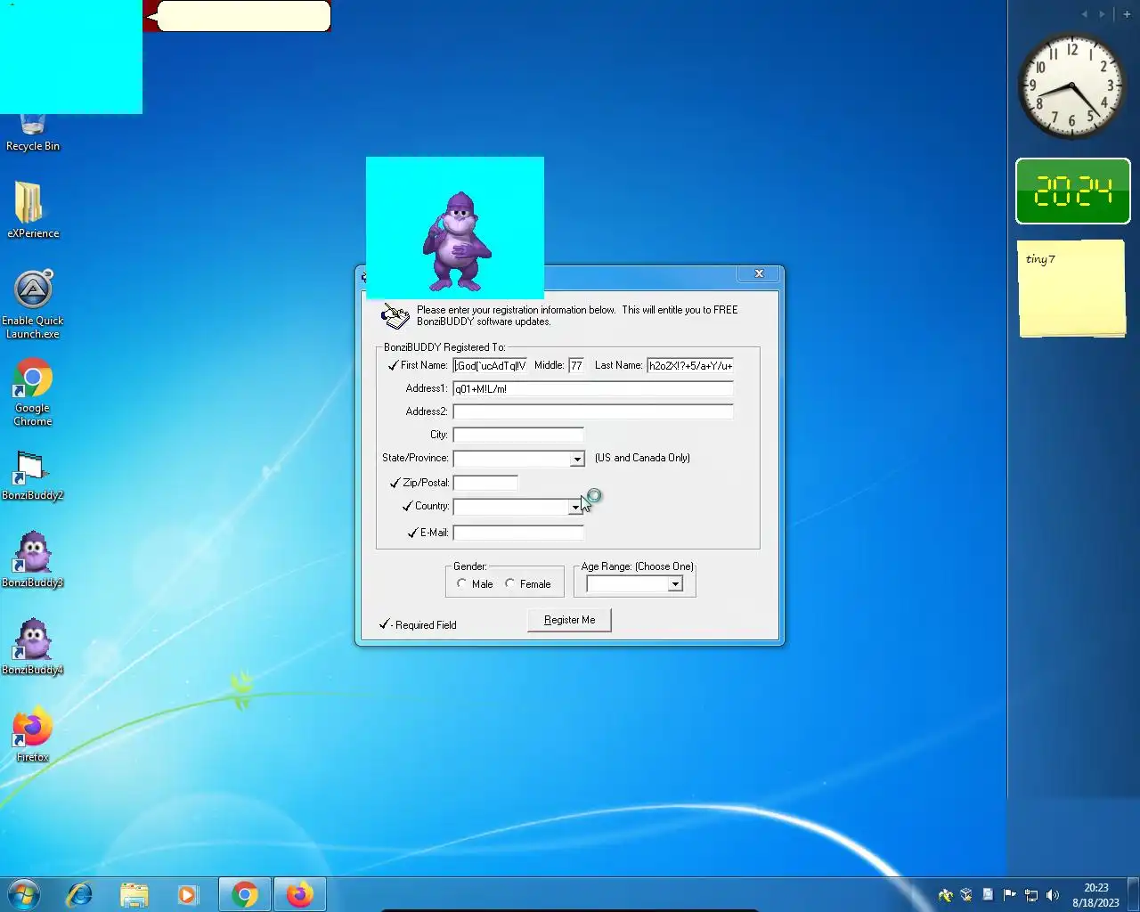Screen dimensions: 1140x912
Task: Launch Internet Explorer from the taskbar
Action: point(79,894)
